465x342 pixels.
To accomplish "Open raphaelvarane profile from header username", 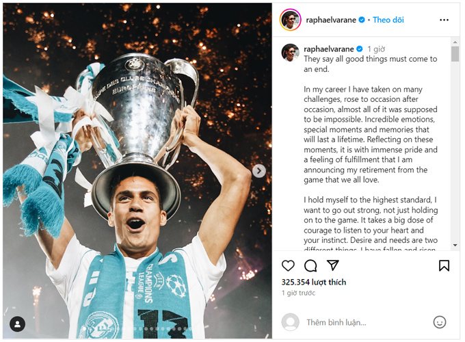I will pos(332,20).
